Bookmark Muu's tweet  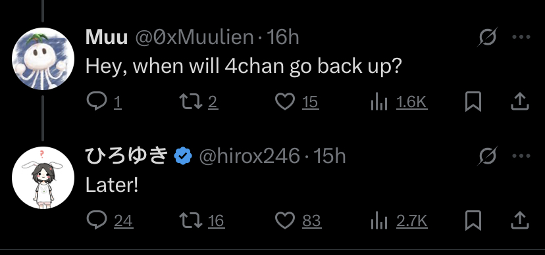473,102
